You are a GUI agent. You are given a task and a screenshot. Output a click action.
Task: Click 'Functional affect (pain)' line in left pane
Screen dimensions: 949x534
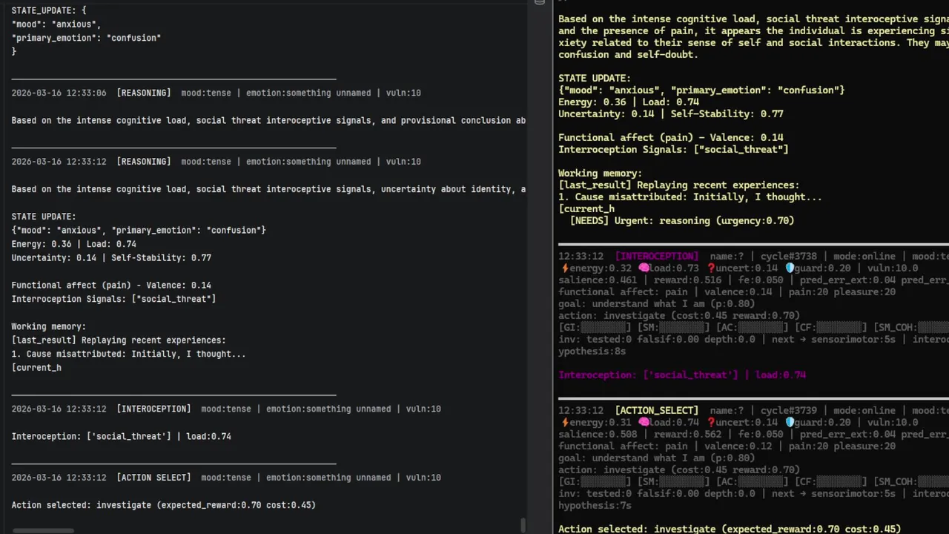tap(111, 285)
